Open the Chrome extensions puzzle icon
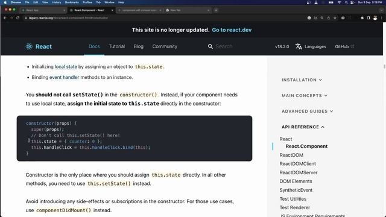This screenshot has height=217, width=386. 362,18
